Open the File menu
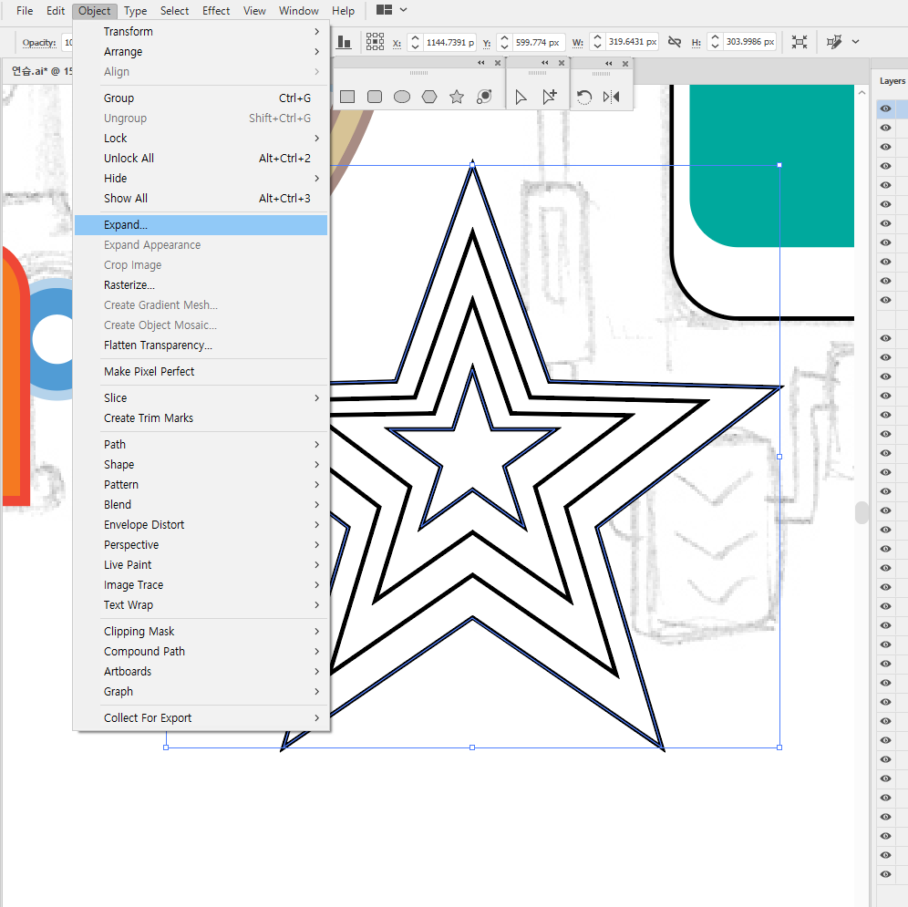This screenshot has height=907, width=908. [25, 10]
